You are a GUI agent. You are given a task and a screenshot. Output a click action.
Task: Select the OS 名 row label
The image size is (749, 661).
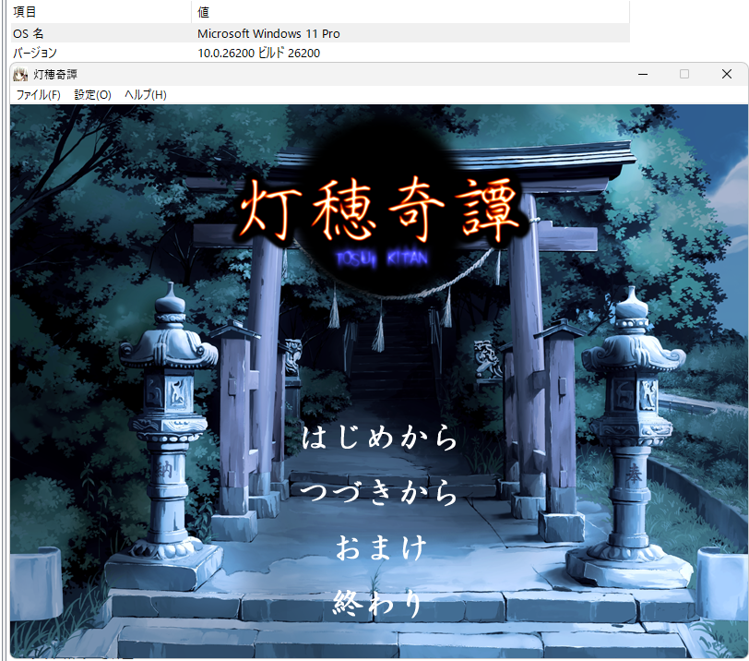click(29, 33)
